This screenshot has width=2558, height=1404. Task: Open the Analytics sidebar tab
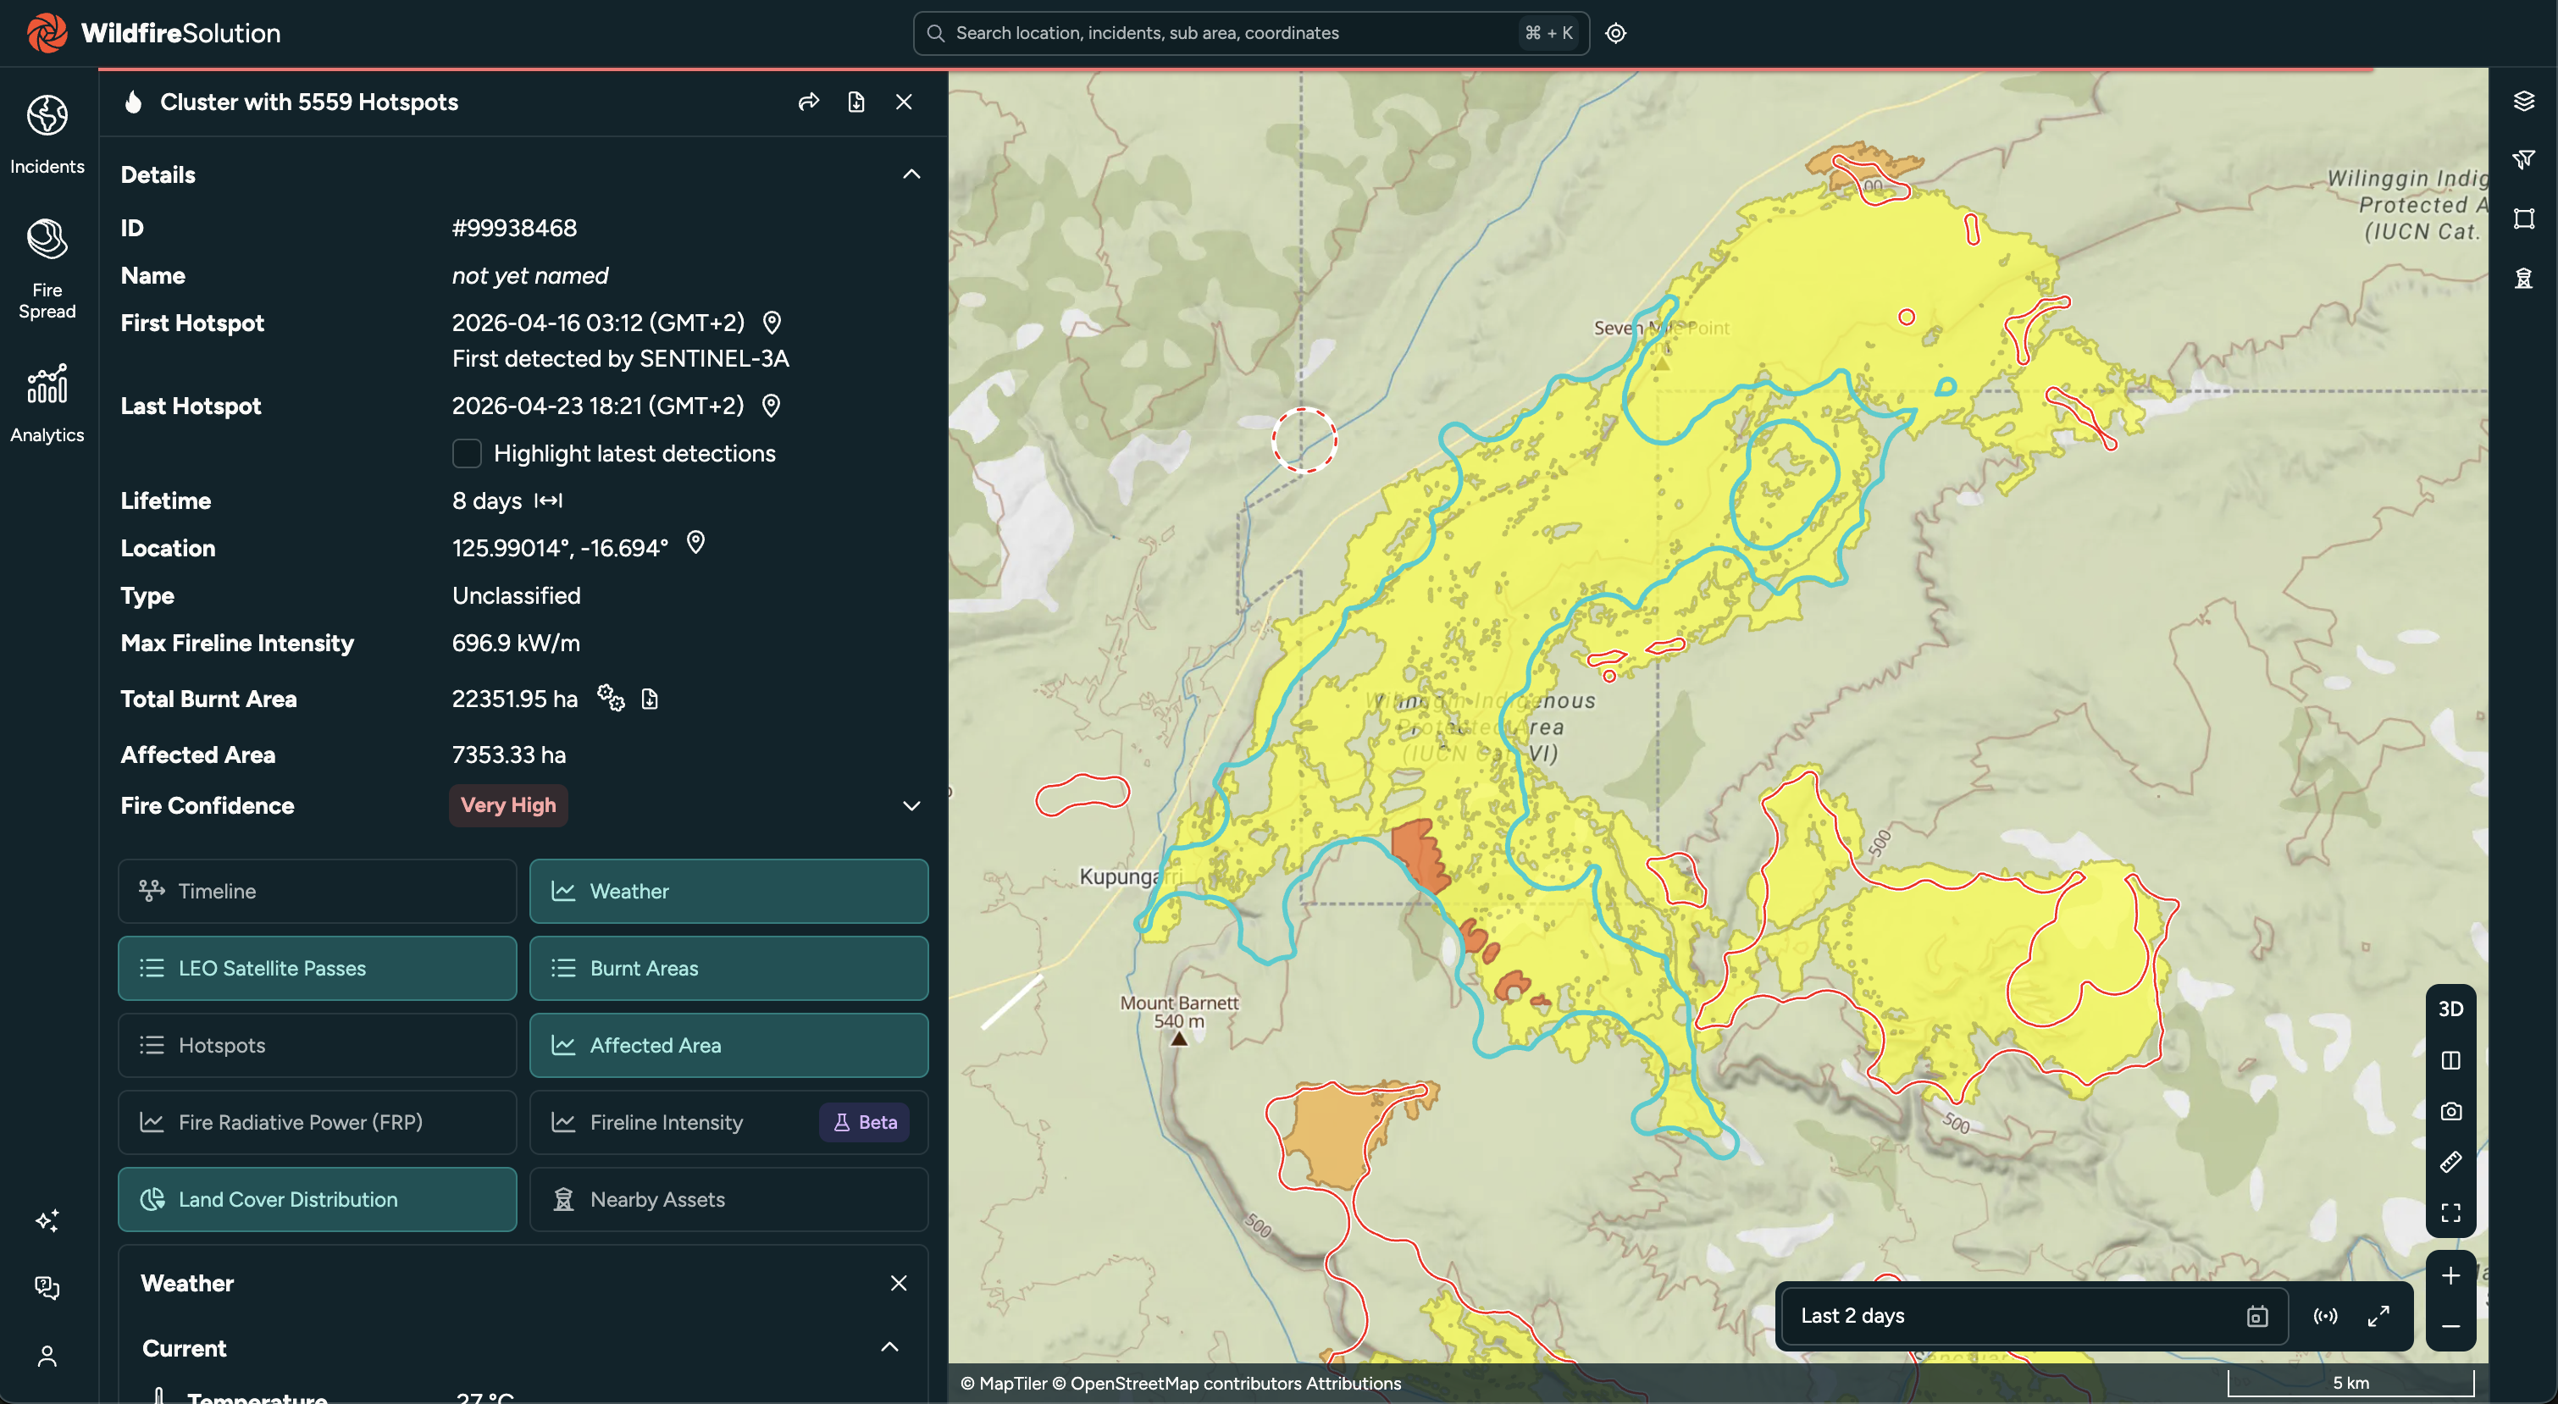47,404
